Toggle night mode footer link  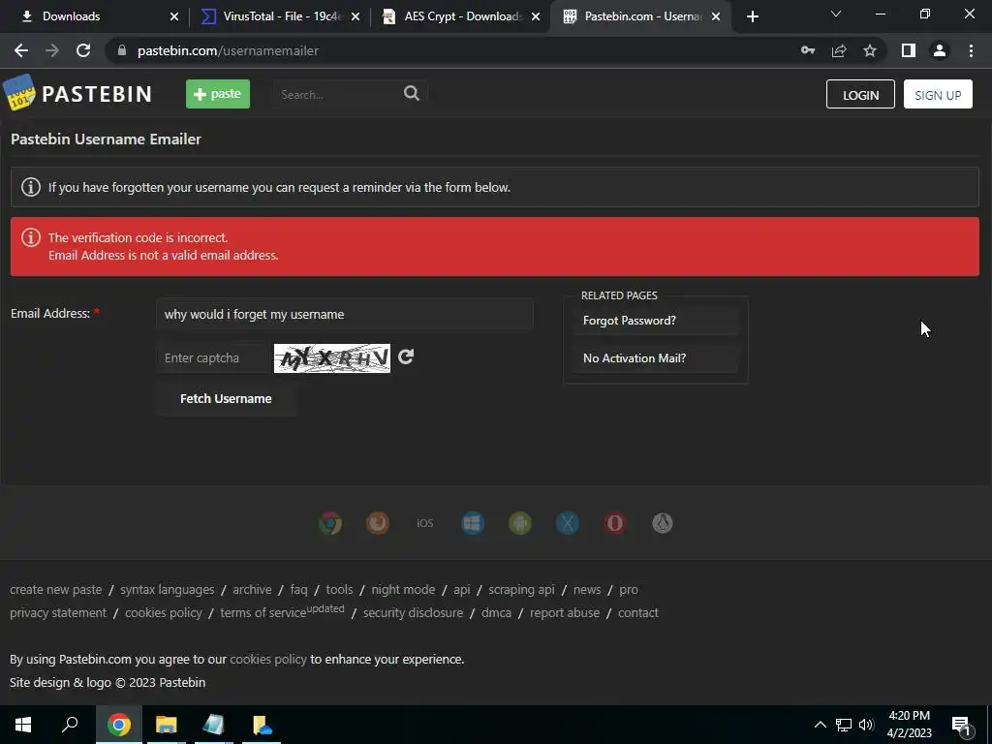[403, 590]
